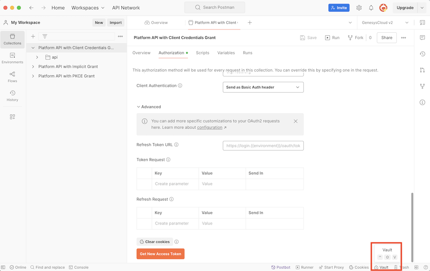Open the configuration documentation link
430x271 pixels.
coord(211,127)
